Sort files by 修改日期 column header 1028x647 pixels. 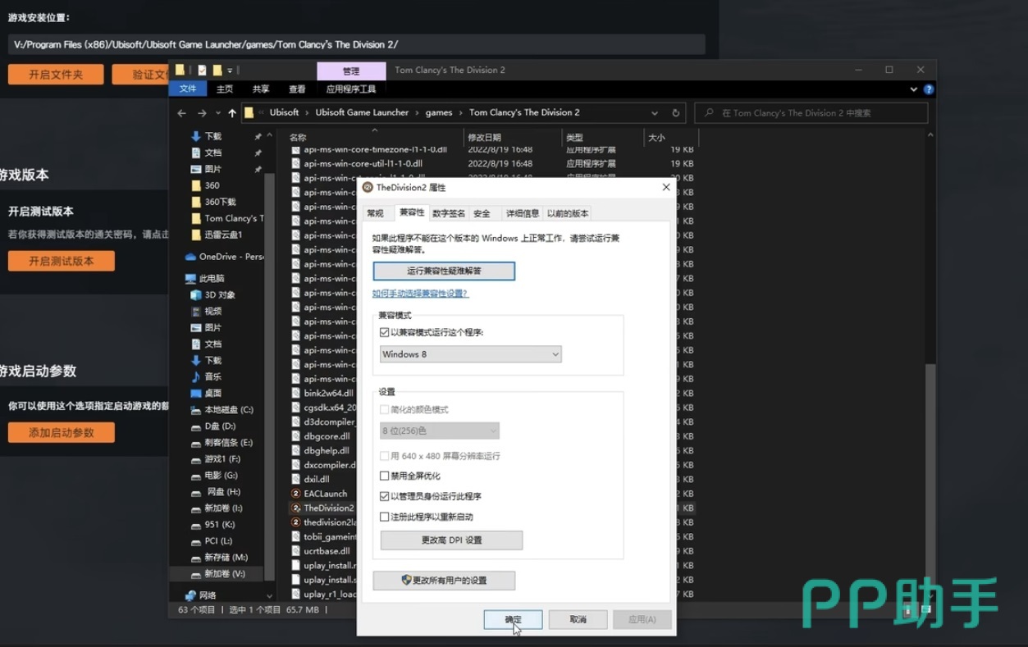(484, 138)
